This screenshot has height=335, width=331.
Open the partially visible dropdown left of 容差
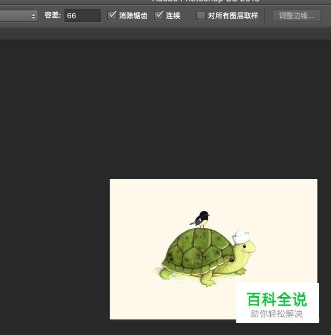click(x=19, y=16)
